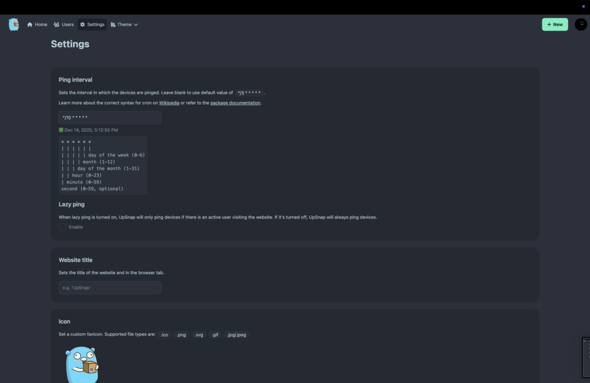Image resolution: width=590 pixels, height=383 pixels.
Task: Open the Wikipedia cron link
Action: (x=169, y=103)
